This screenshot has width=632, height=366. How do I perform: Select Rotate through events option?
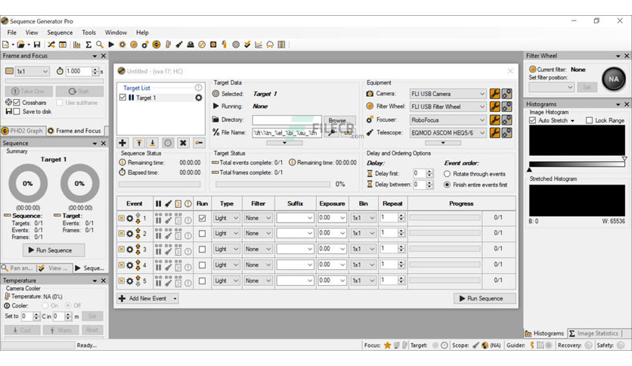pos(447,174)
